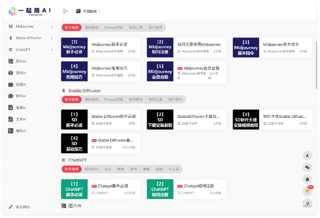Click the WeChat floating button
Screen dimensions: 320x218
pos(307,168)
